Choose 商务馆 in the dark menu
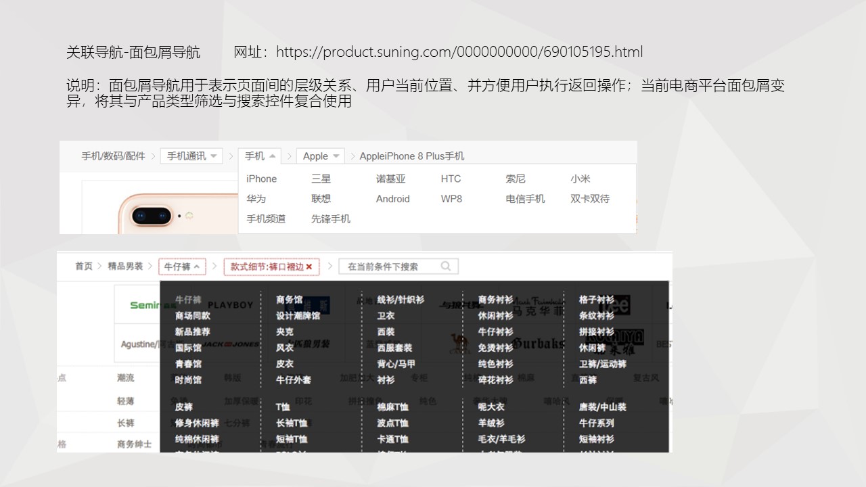Screen dimensions: 866x487 (289, 300)
